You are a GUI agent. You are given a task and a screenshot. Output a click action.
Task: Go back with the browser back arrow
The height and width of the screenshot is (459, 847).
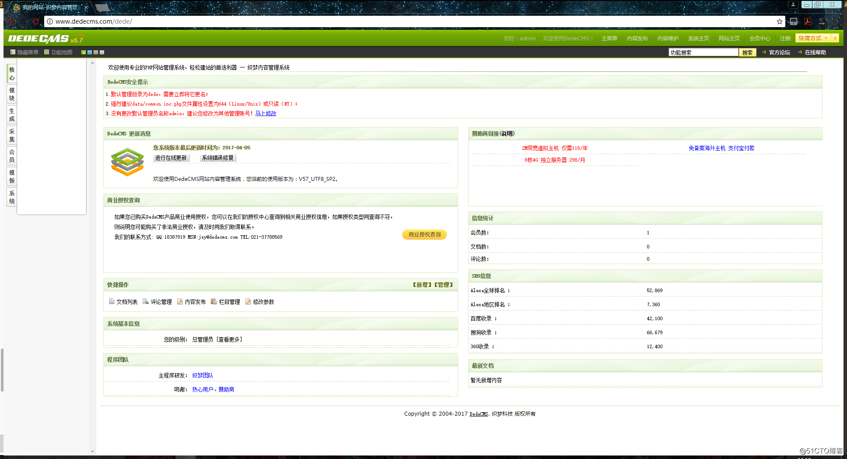(x=11, y=21)
